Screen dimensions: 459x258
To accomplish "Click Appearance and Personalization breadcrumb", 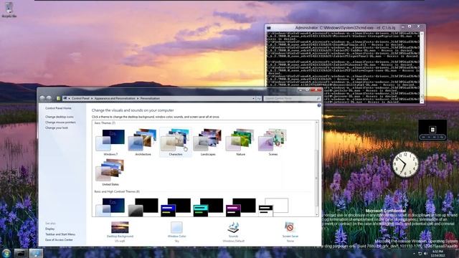I will (x=115, y=99).
